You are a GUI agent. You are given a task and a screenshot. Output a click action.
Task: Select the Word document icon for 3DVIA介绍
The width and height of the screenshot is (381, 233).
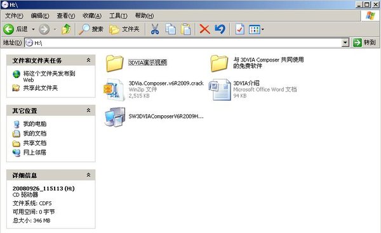pyautogui.click(x=220, y=90)
